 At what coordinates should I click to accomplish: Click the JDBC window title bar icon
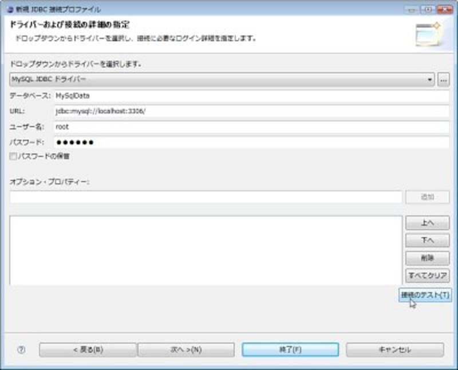[x=9, y=10]
